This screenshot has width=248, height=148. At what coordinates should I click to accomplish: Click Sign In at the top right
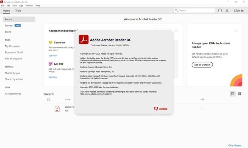[239, 11]
